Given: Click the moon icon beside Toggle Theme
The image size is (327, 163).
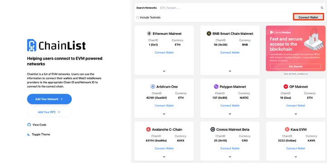Looking at the screenshot, I should click(x=29, y=134).
